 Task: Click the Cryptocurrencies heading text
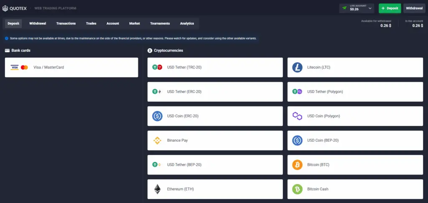coord(168,50)
